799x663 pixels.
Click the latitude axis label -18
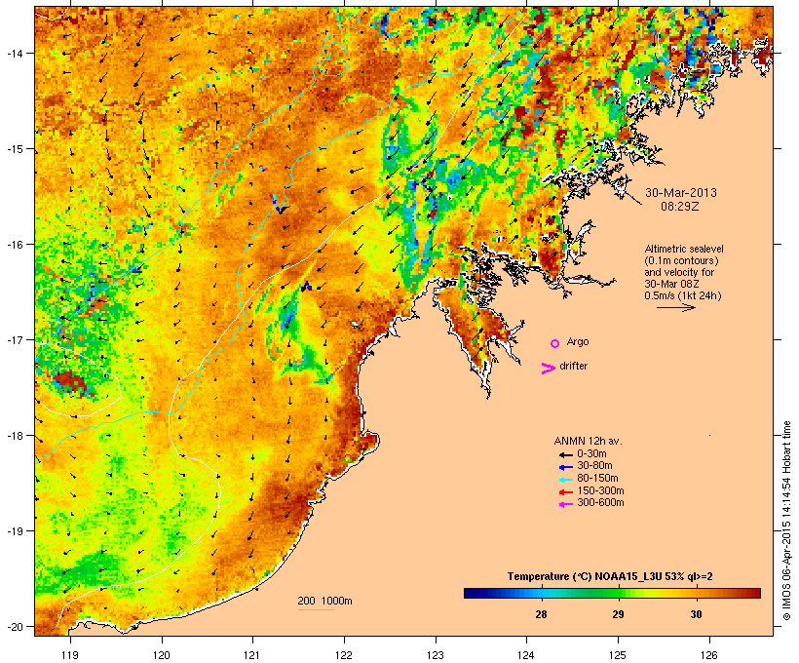15,436
